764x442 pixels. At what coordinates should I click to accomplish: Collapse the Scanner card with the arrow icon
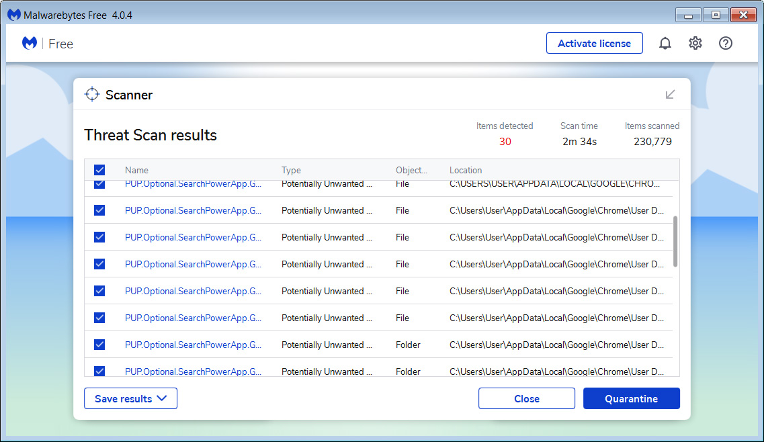point(669,95)
